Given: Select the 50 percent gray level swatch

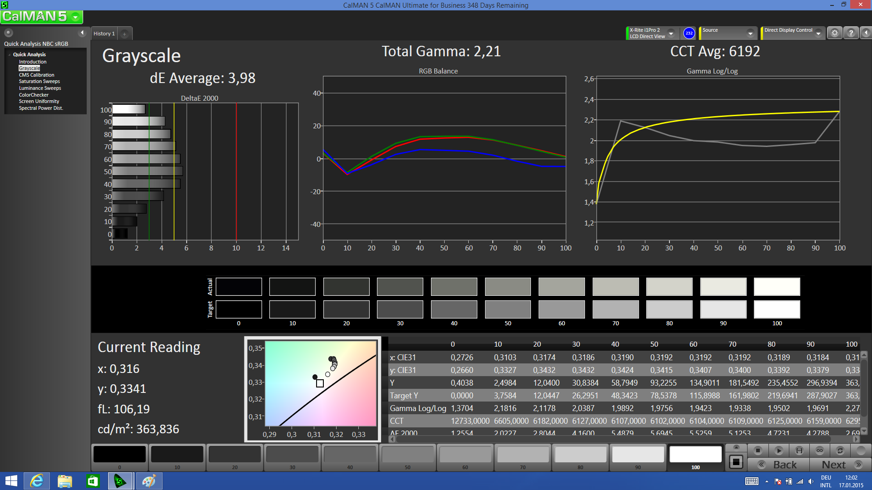Looking at the screenshot, I should pos(407,455).
